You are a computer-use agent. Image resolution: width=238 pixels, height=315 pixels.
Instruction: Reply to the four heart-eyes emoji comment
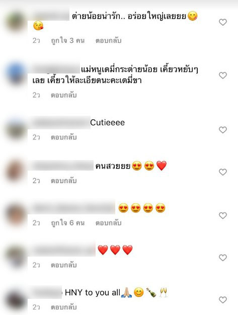coord(109,223)
